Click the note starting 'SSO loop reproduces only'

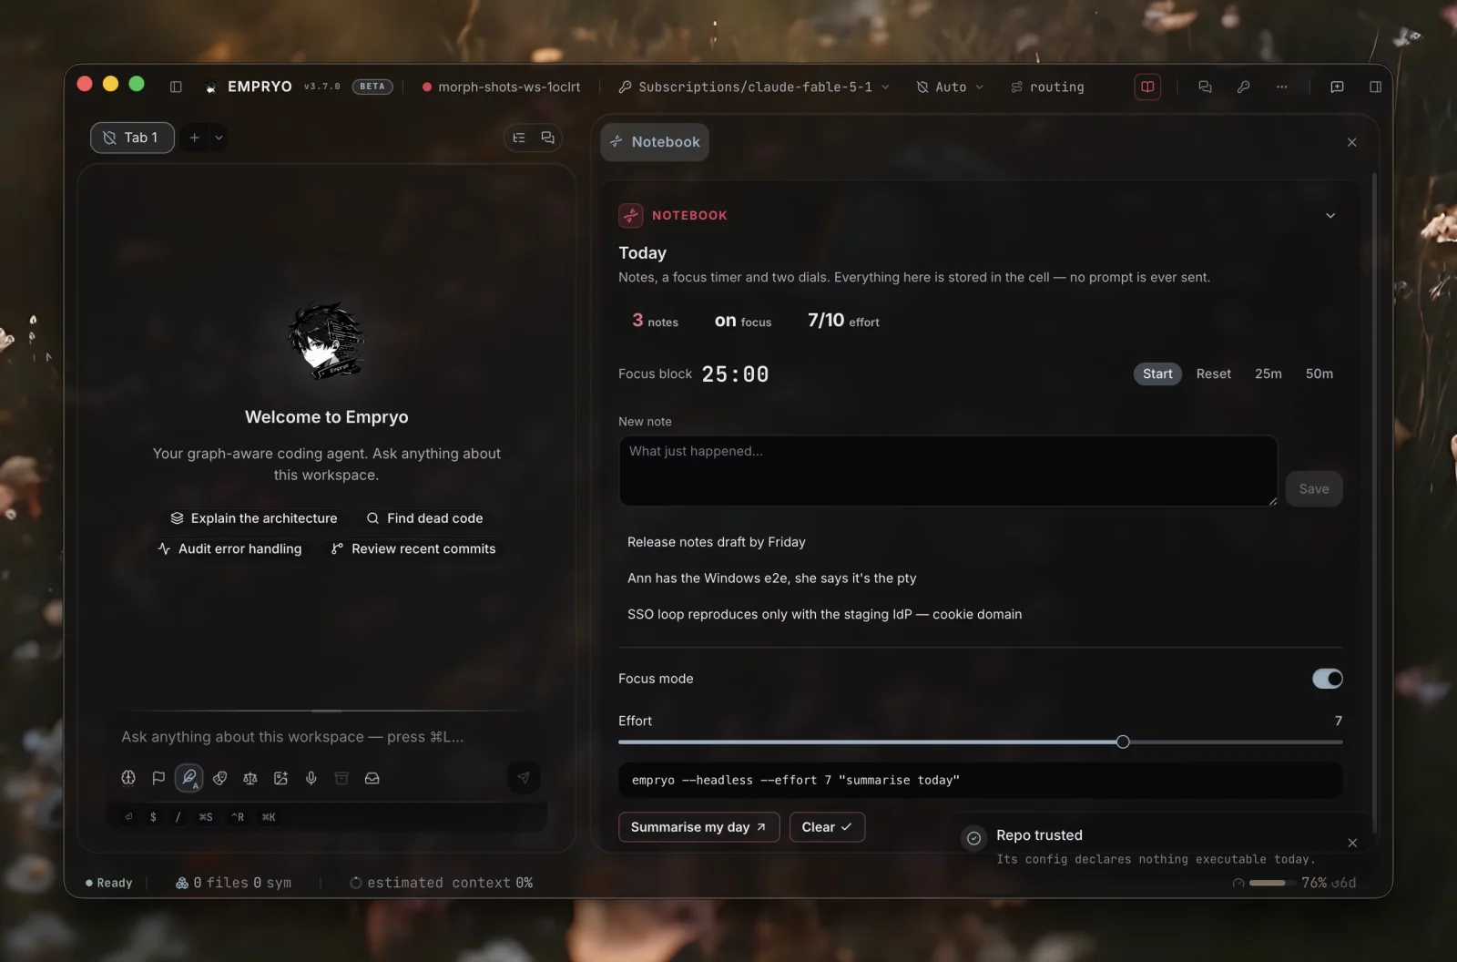(x=825, y=615)
